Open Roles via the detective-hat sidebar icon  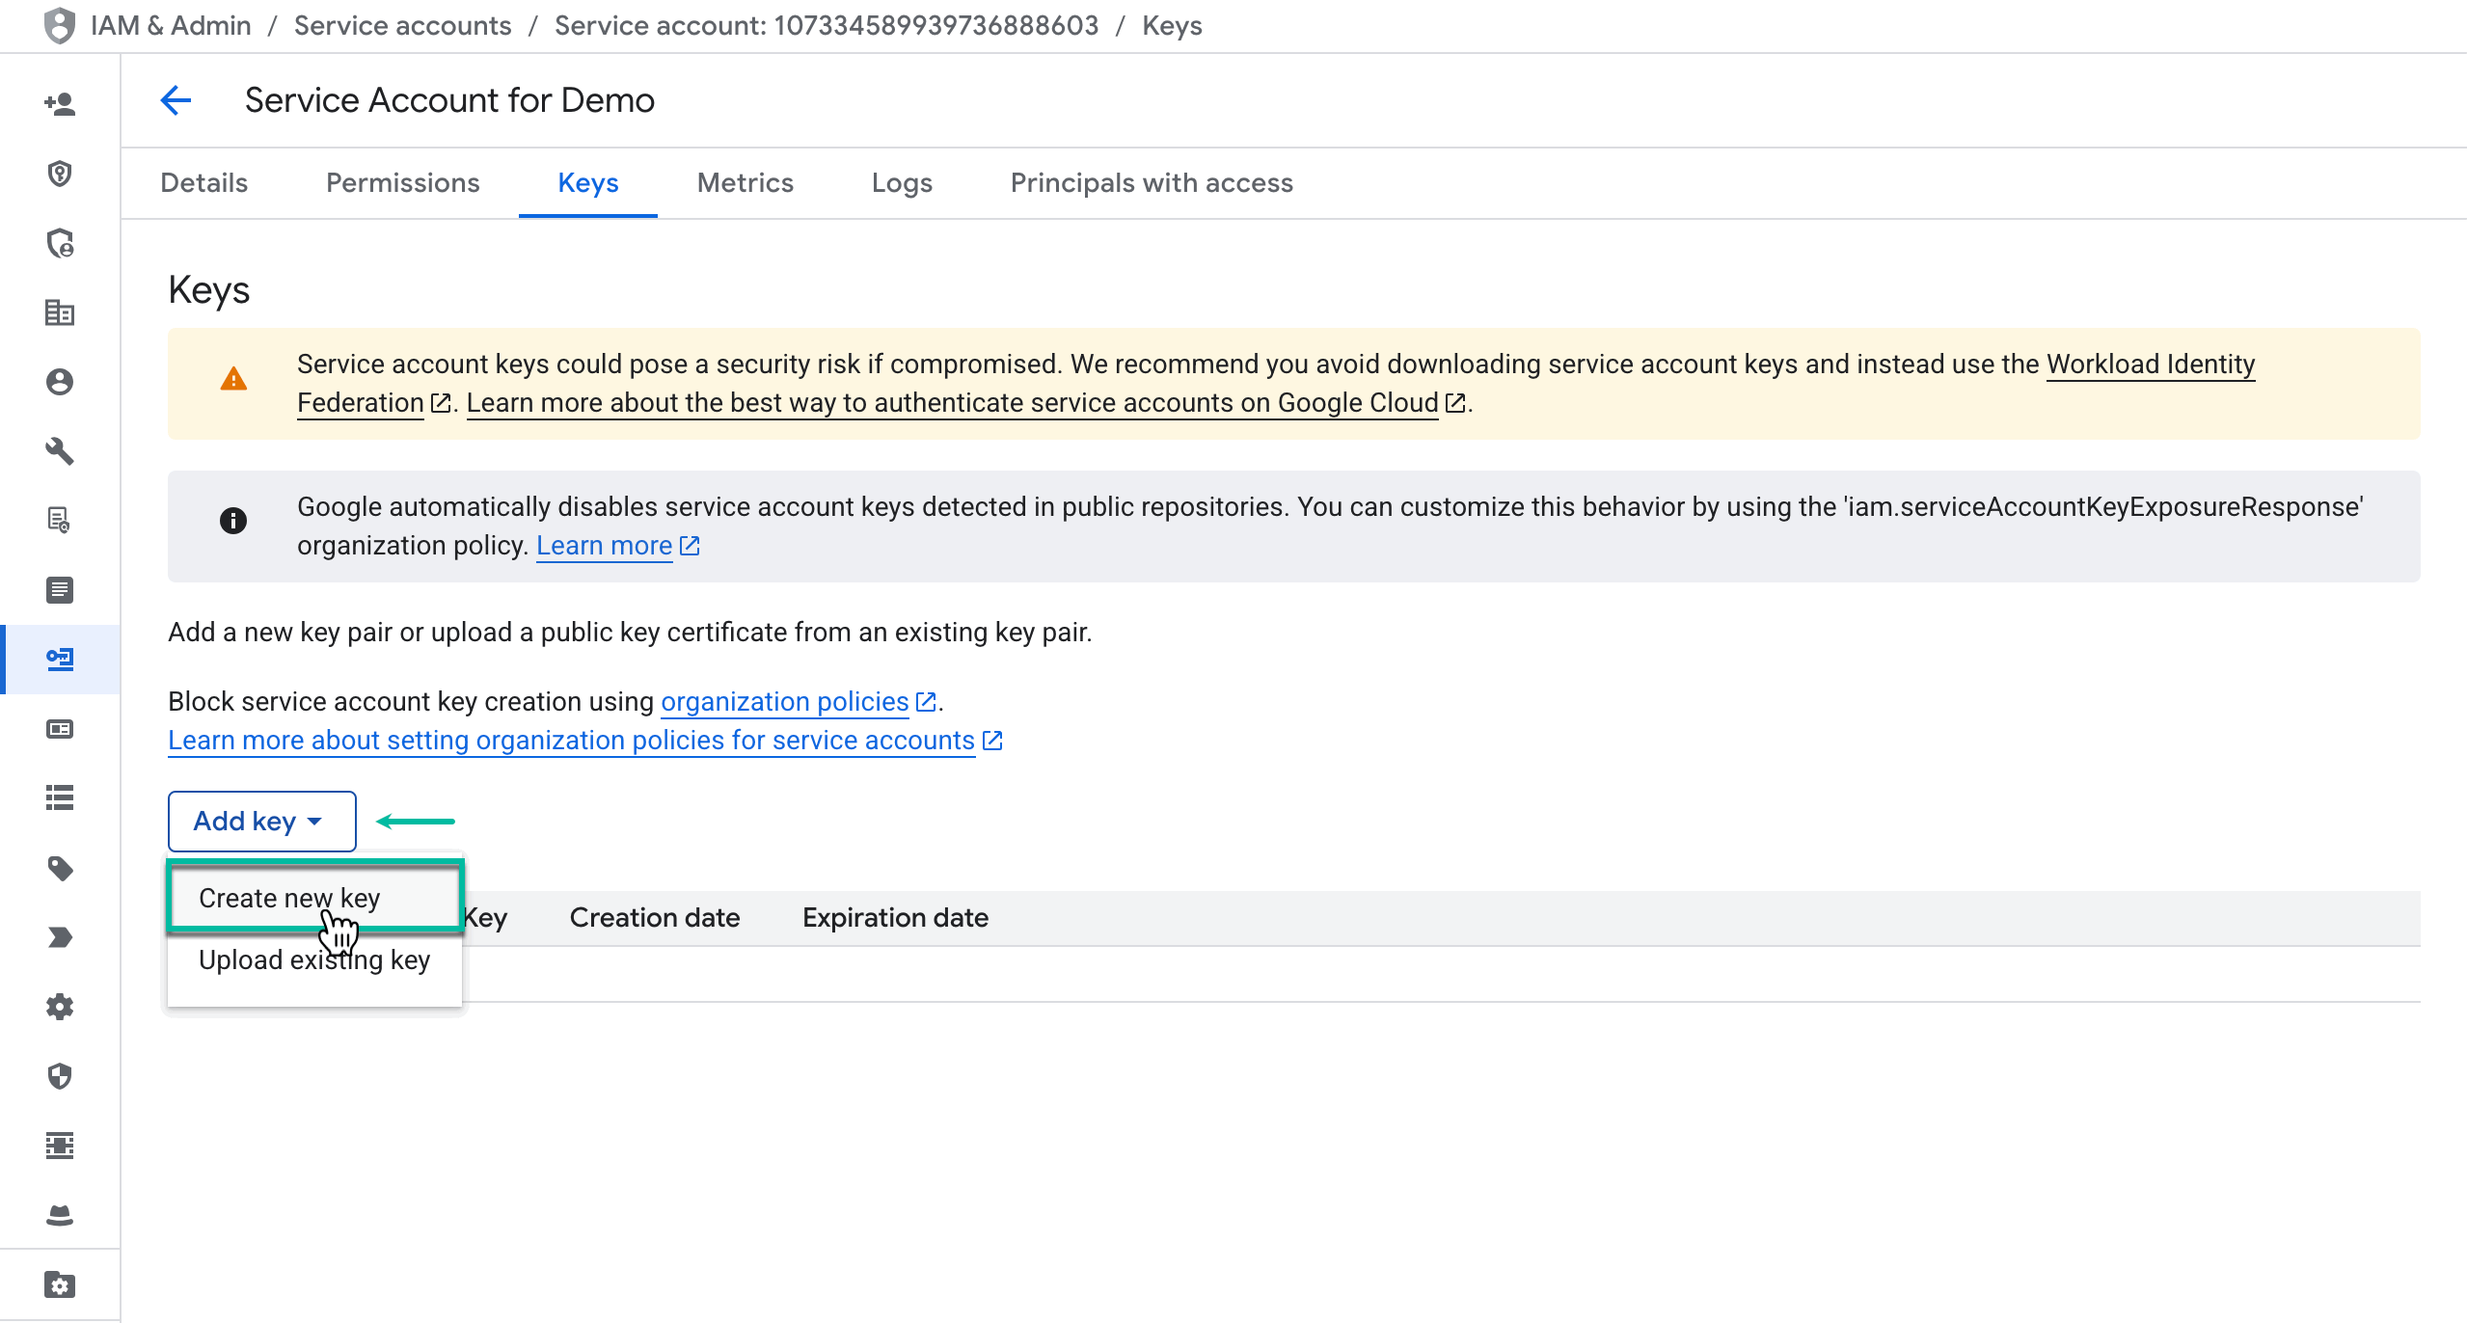(60, 1215)
